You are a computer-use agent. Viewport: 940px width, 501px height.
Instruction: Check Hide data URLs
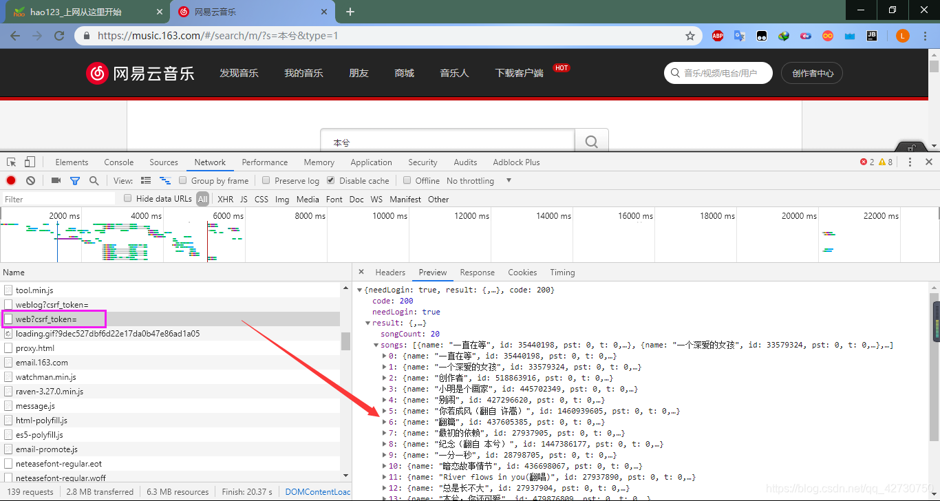[128, 198]
